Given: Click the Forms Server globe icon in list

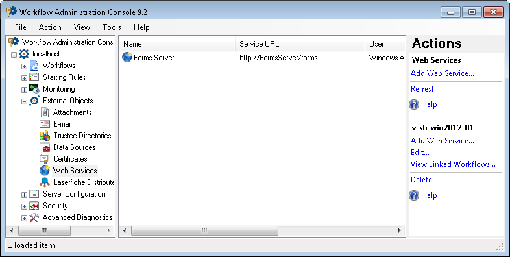Looking at the screenshot, I should coord(127,57).
